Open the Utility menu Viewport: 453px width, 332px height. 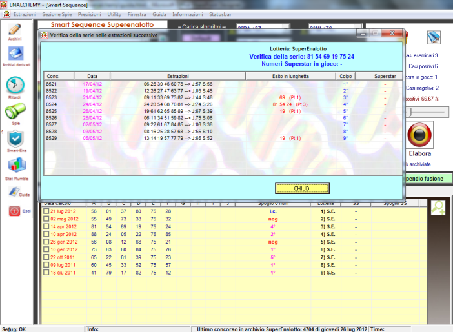tap(114, 14)
